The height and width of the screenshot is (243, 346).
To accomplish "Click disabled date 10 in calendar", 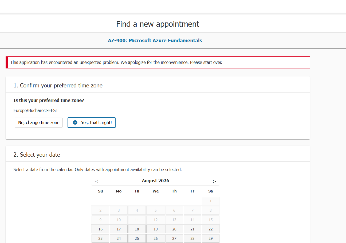I will click(119, 220).
